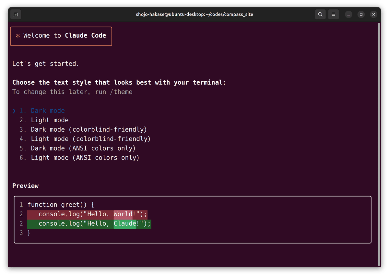The height and width of the screenshot is (276, 389).
Task: Click the orange asterisk Claude logo
Action: click(x=18, y=36)
